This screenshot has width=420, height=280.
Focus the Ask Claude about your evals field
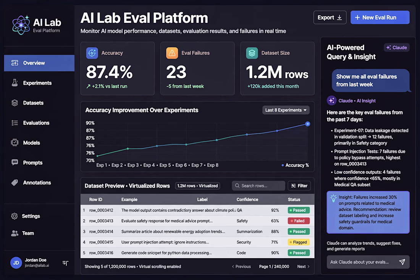tap(368, 262)
